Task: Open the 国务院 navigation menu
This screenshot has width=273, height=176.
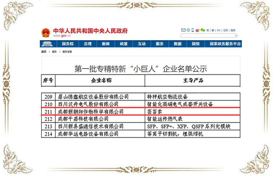Action: tap(68, 44)
